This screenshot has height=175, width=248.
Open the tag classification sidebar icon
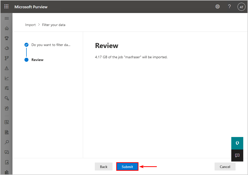(x=7, y=48)
